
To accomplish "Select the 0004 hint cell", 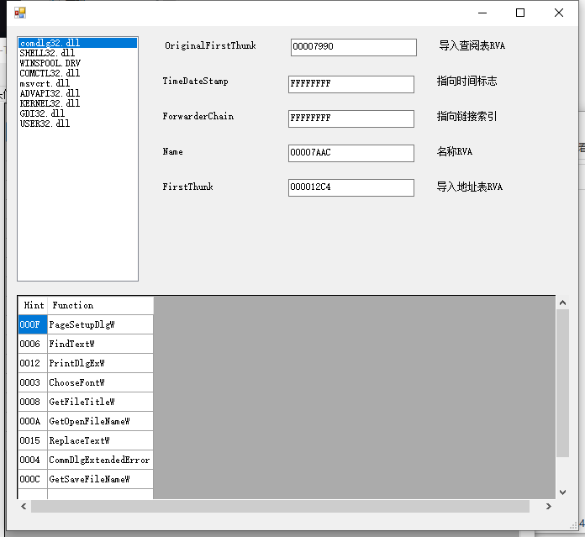I will click(33, 460).
